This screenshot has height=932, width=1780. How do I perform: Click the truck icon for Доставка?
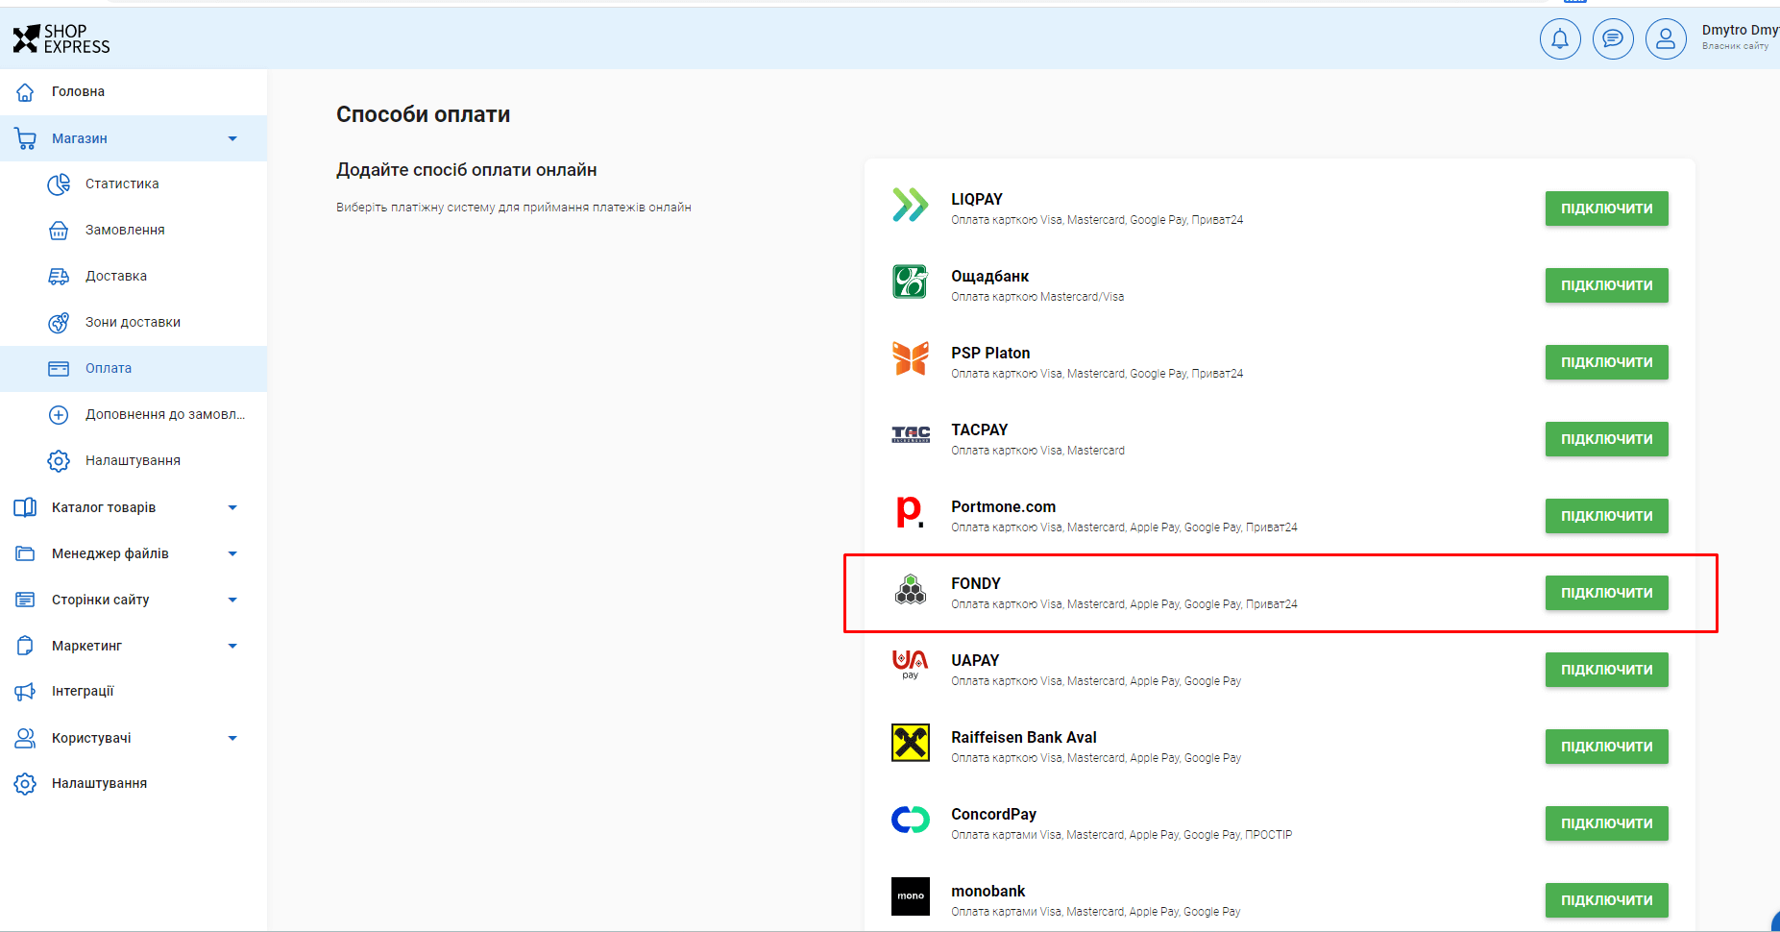59,276
